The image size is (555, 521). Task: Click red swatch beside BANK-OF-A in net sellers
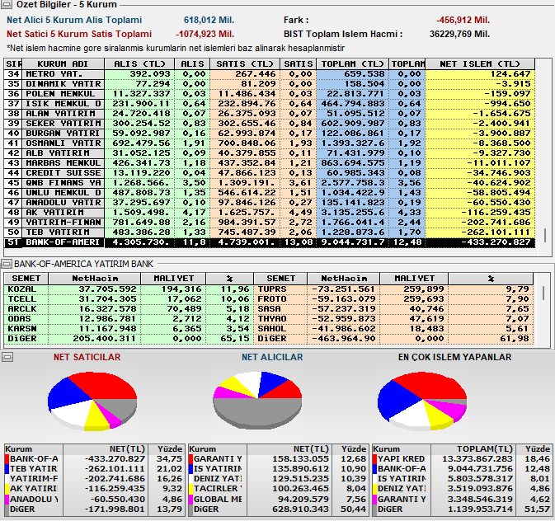tap(7, 459)
